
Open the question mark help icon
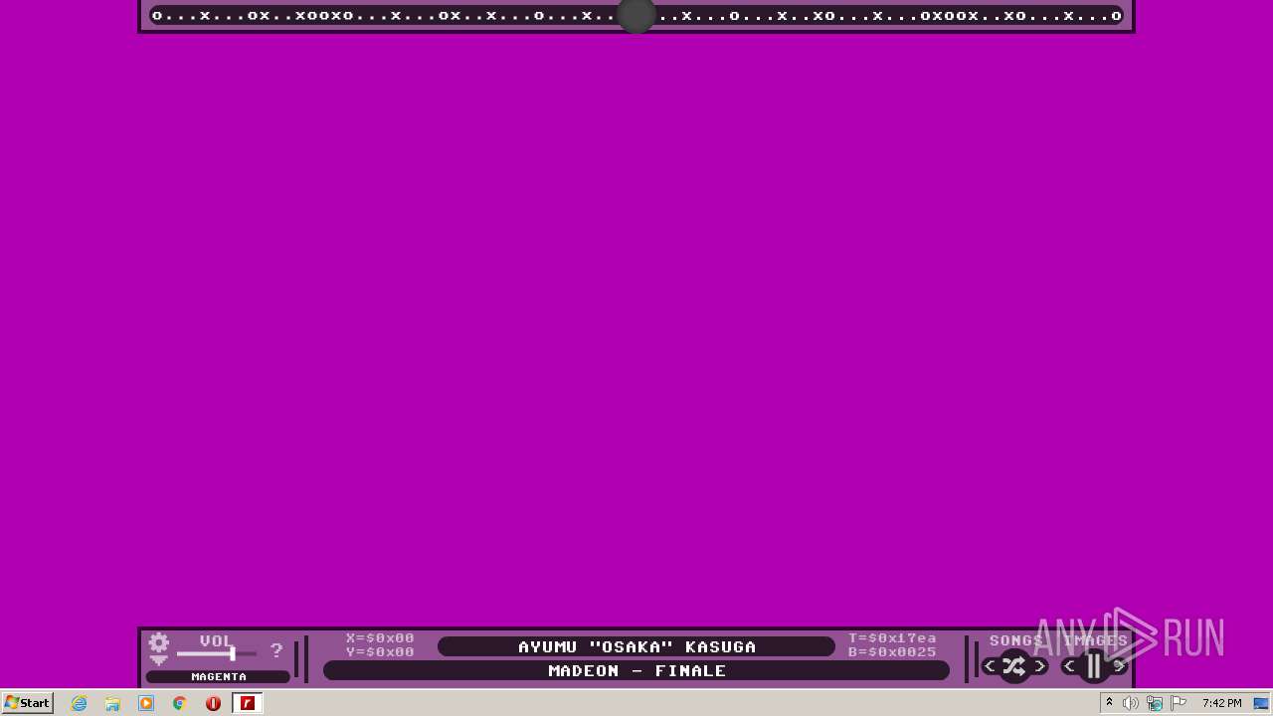tap(276, 650)
